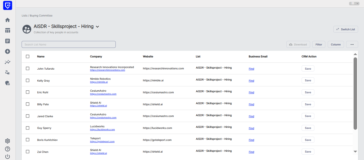
Task: Open the three-dots more options button
Action: tap(352, 44)
